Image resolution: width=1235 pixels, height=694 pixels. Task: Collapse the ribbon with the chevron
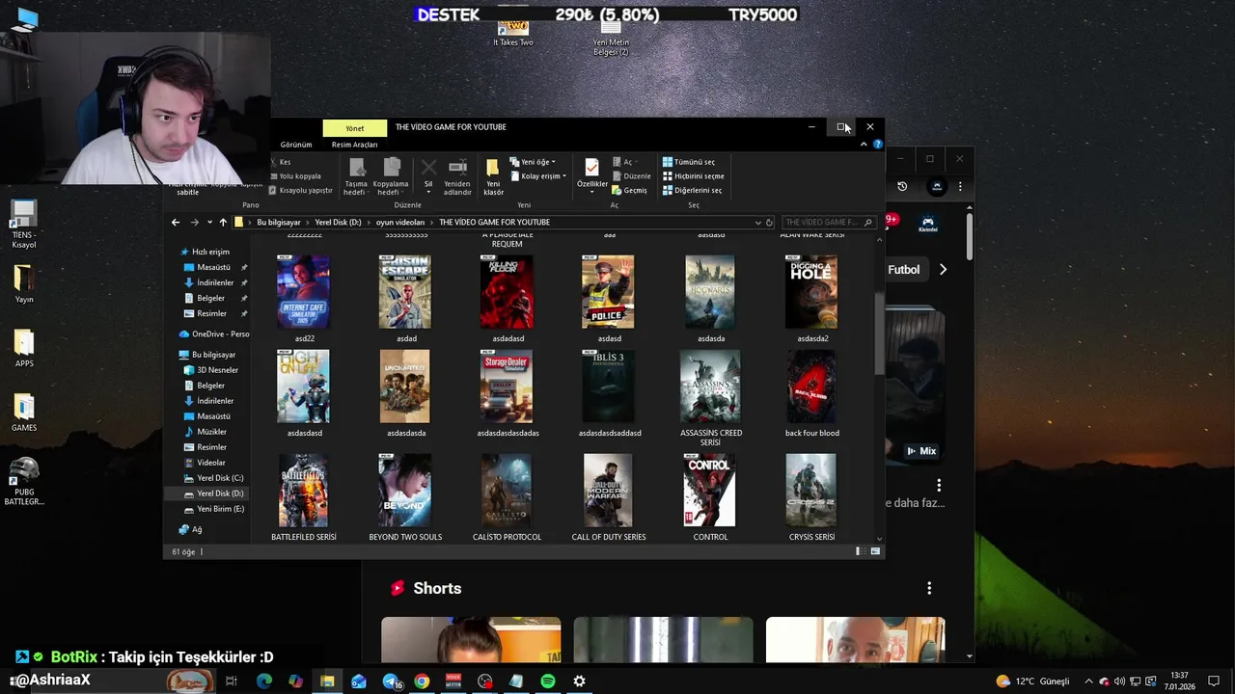tap(864, 144)
